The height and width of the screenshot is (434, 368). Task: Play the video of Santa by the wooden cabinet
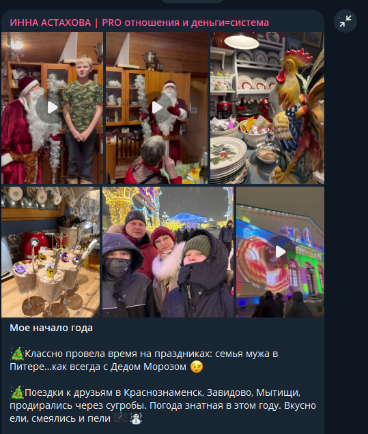156,108
